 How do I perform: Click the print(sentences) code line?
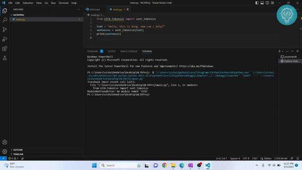(109, 34)
